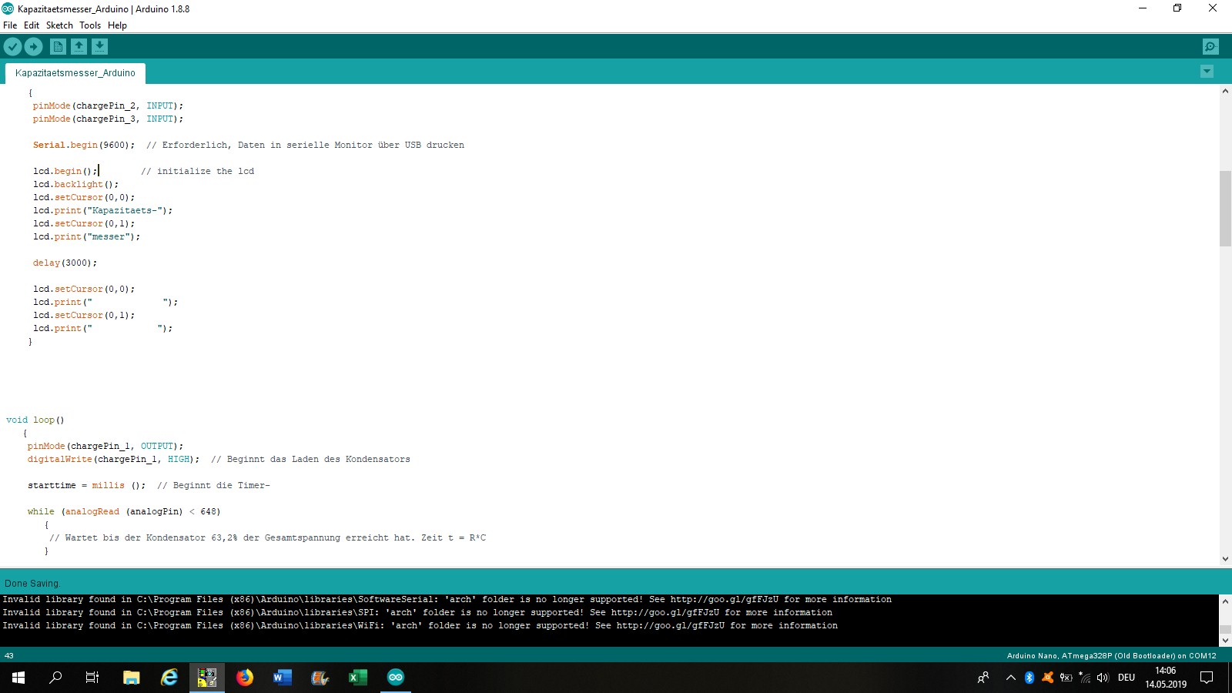Open Microsoft Excel from the taskbar
This screenshot has height=693, width=1232.
click(x=358, y=678)
